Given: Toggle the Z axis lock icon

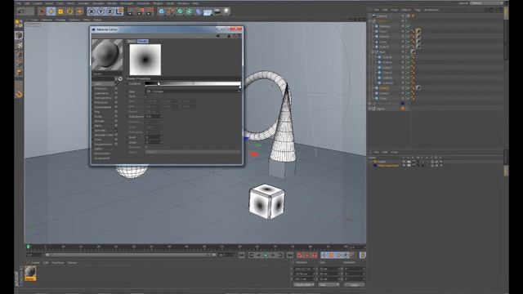Looking at the screenshot, I should pyautogui.click(x=110, y=11).
